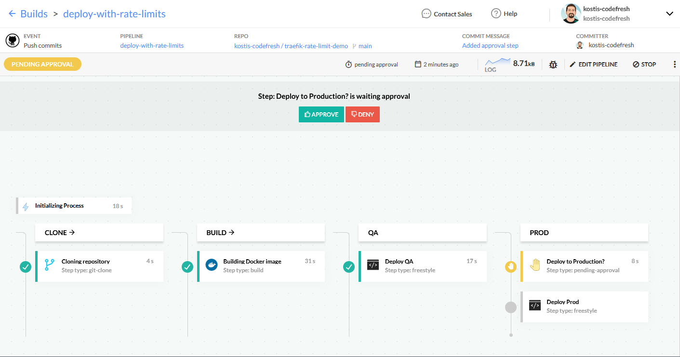Open the Cloning repository step
Viewport: 680px width, 357px height.
point(99,266)
